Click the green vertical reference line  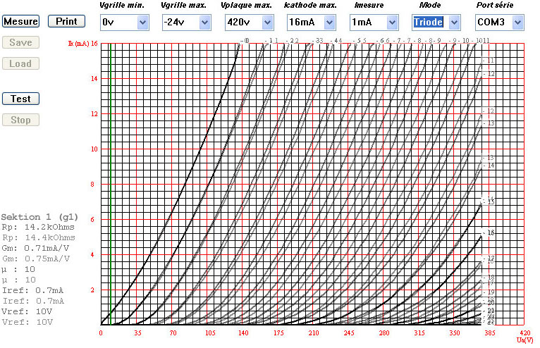(110, 184)
